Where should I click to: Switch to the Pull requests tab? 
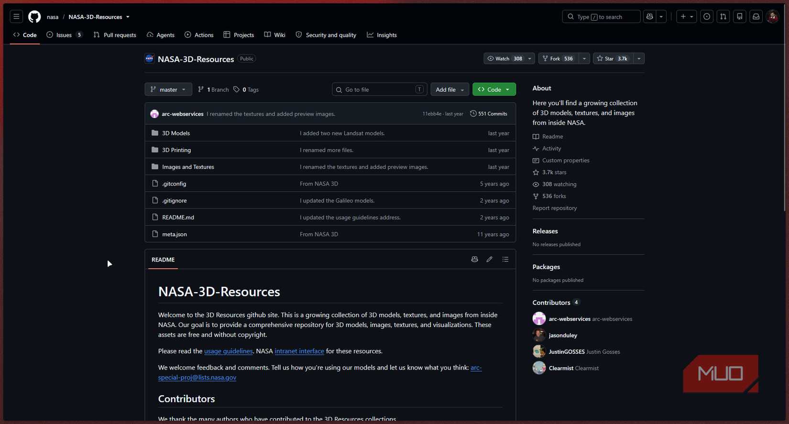(115, 35)
